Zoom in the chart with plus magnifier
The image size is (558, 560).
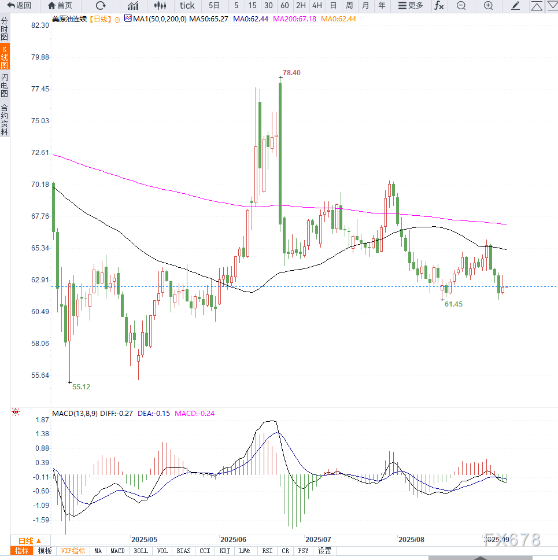(x=488, y=6)
